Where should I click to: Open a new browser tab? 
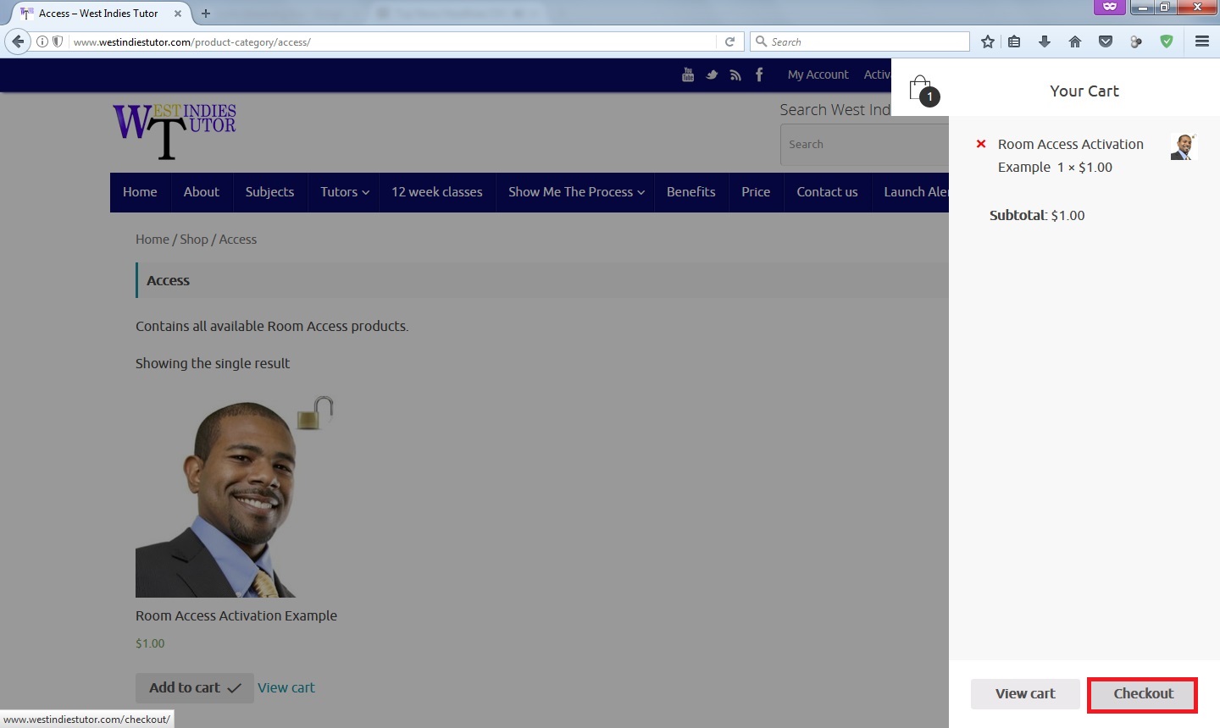click(x=206, y=14)
